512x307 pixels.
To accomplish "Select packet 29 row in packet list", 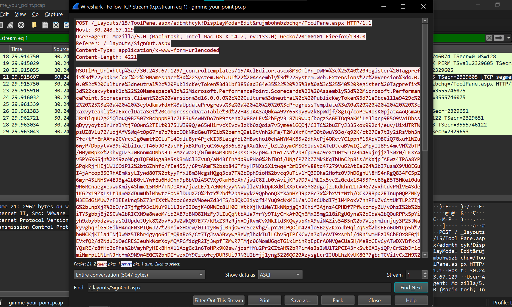I will click(x=34, y=132).
